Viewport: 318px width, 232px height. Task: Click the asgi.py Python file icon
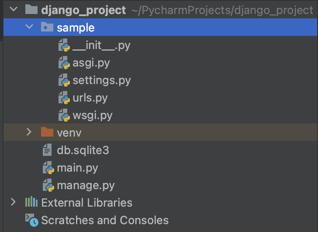(64, 63)
